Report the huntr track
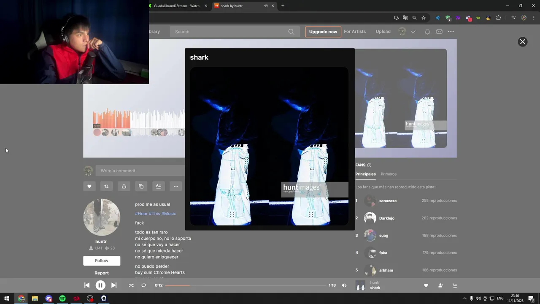Viewport: 540px width, 304px height. 102,273
